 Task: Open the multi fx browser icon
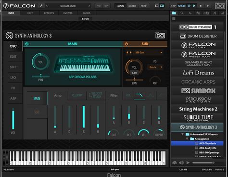click(206, 13)
